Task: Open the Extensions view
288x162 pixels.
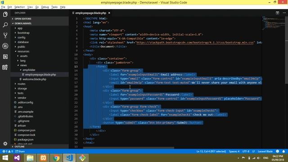Action: 5,57
